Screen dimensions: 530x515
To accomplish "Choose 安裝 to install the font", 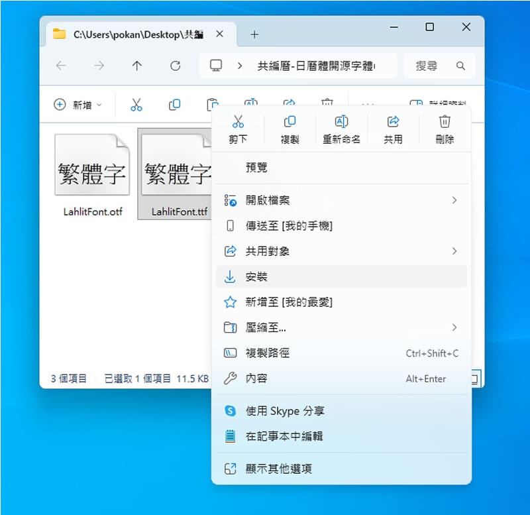I will pyautogui.click(x=257, y=277).
